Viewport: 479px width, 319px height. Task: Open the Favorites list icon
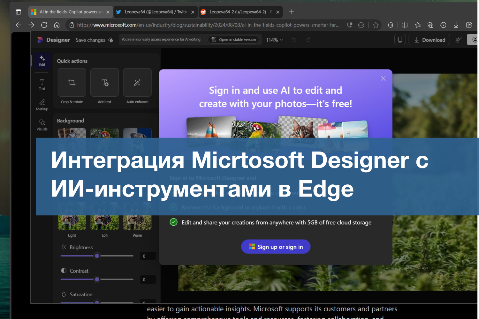(x=418, y=25)
